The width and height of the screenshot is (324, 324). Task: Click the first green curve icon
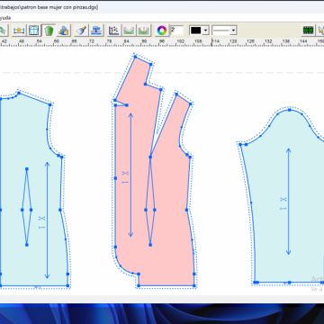coord(130,31)
